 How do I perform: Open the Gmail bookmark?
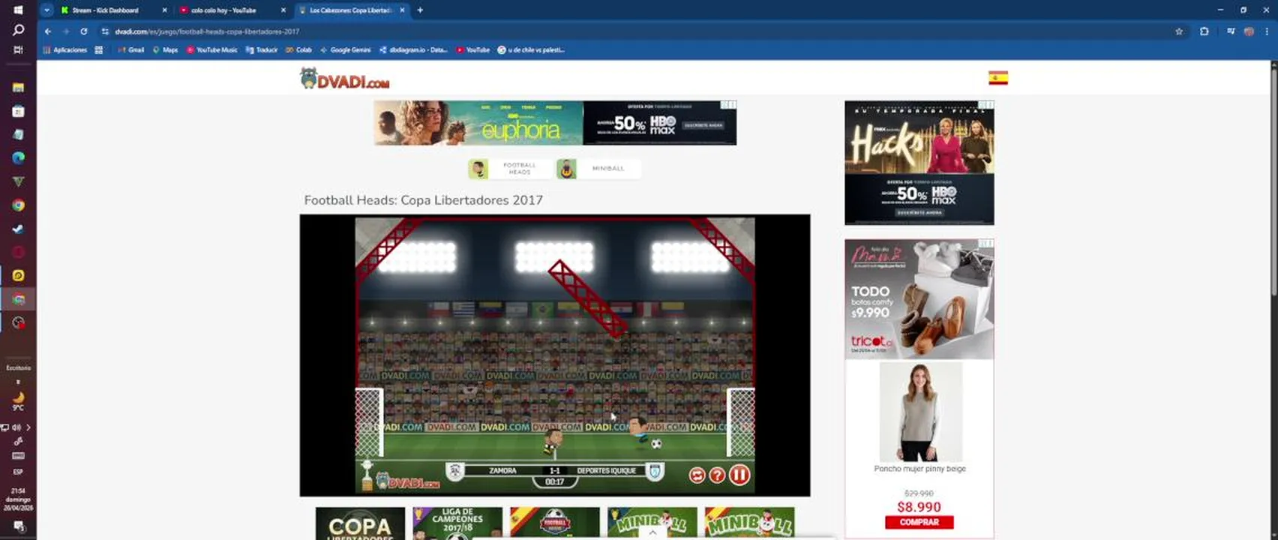(131, 50)
